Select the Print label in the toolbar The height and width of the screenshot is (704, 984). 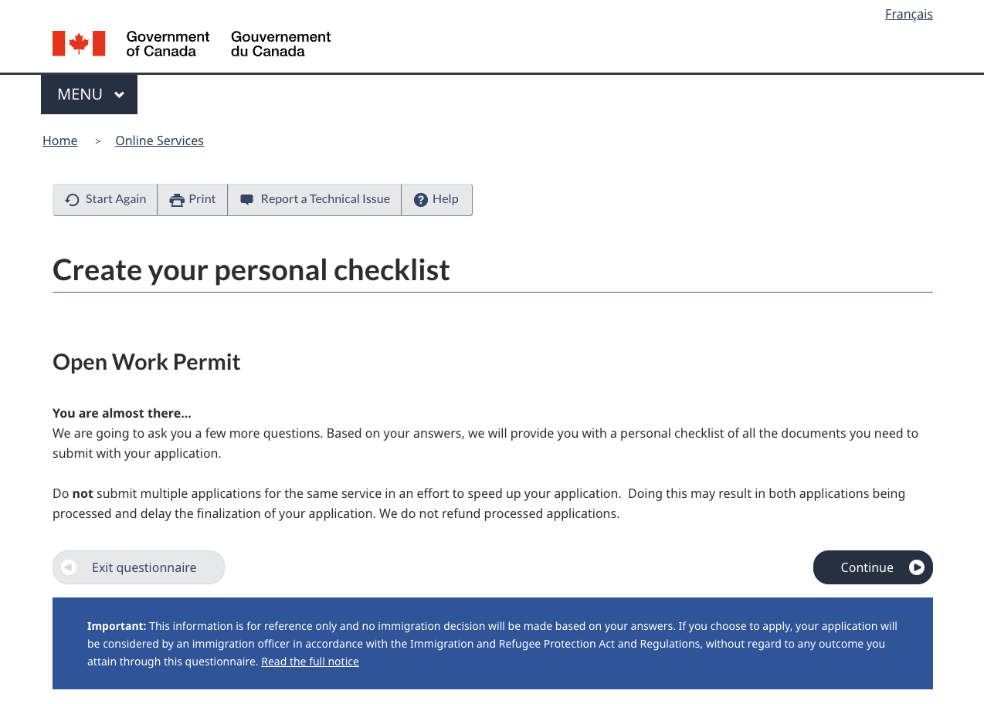(202, 199)
